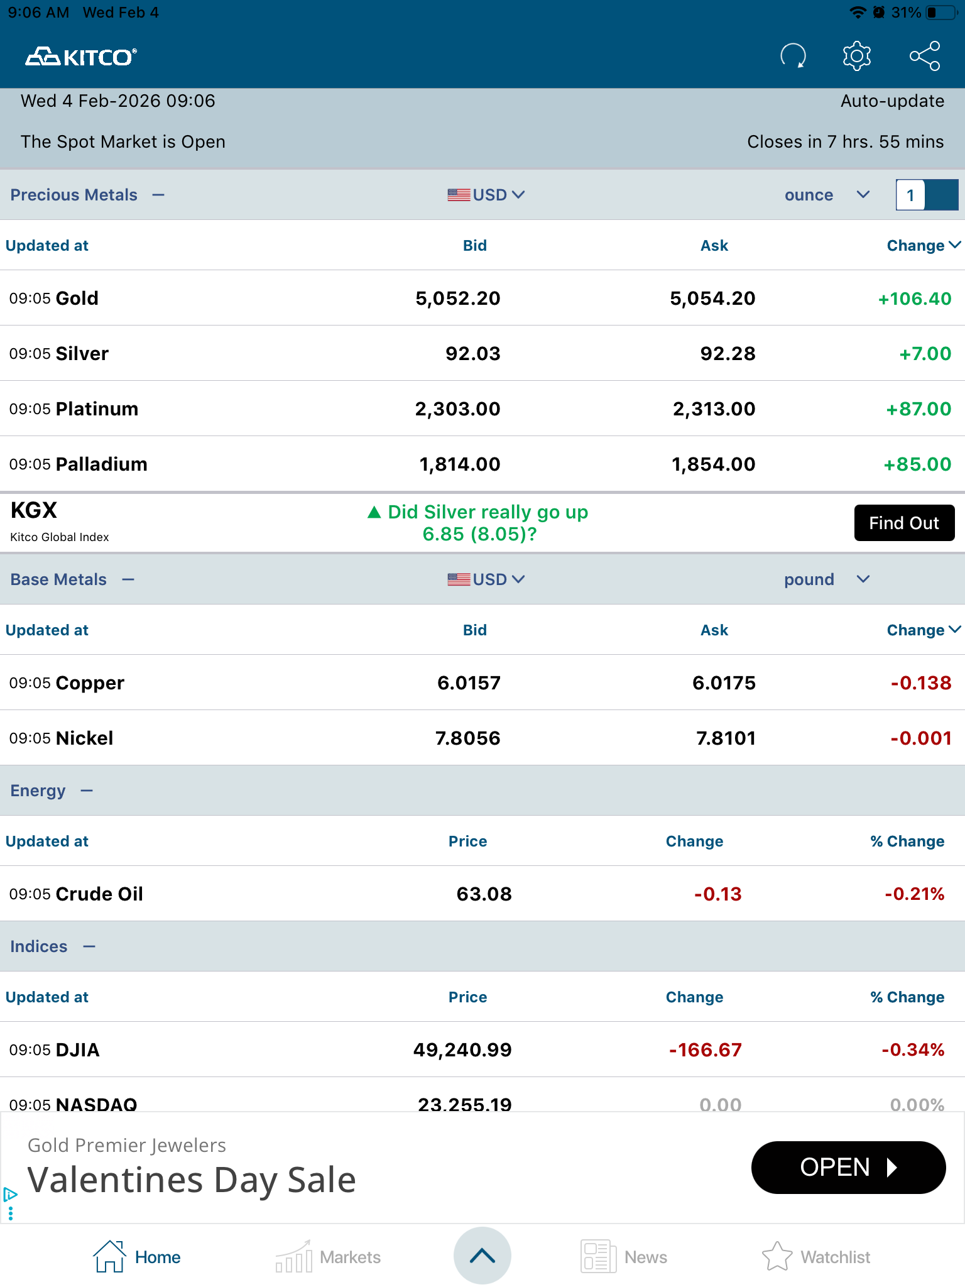The width and height of the screenshot is (965, 1287).
Task: Tap the Wi-Fi status icon
Action: (x=858, y=13)
